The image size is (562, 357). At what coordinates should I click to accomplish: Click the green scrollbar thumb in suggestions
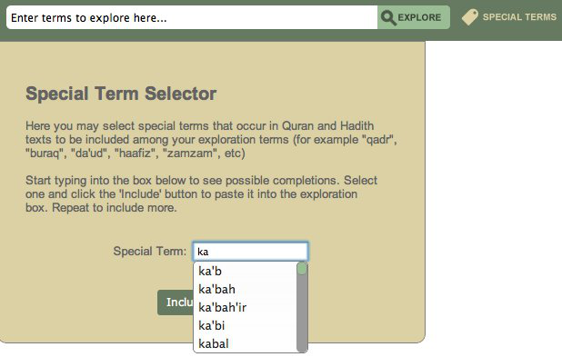tap(302, 269)
